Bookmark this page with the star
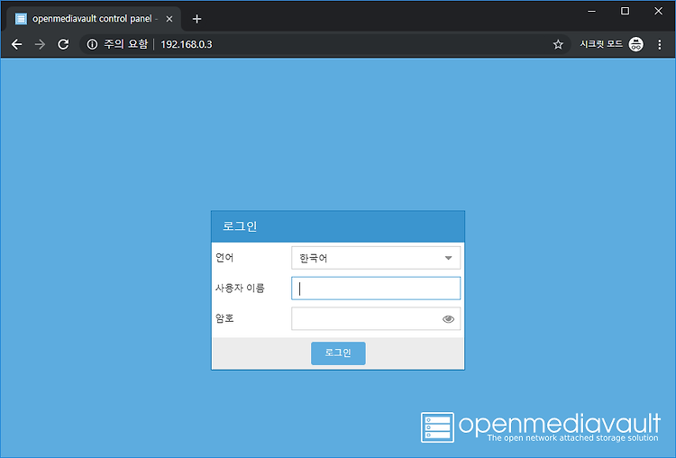The height and width of the screenshot is (458, 676). [x=558, y=44]
